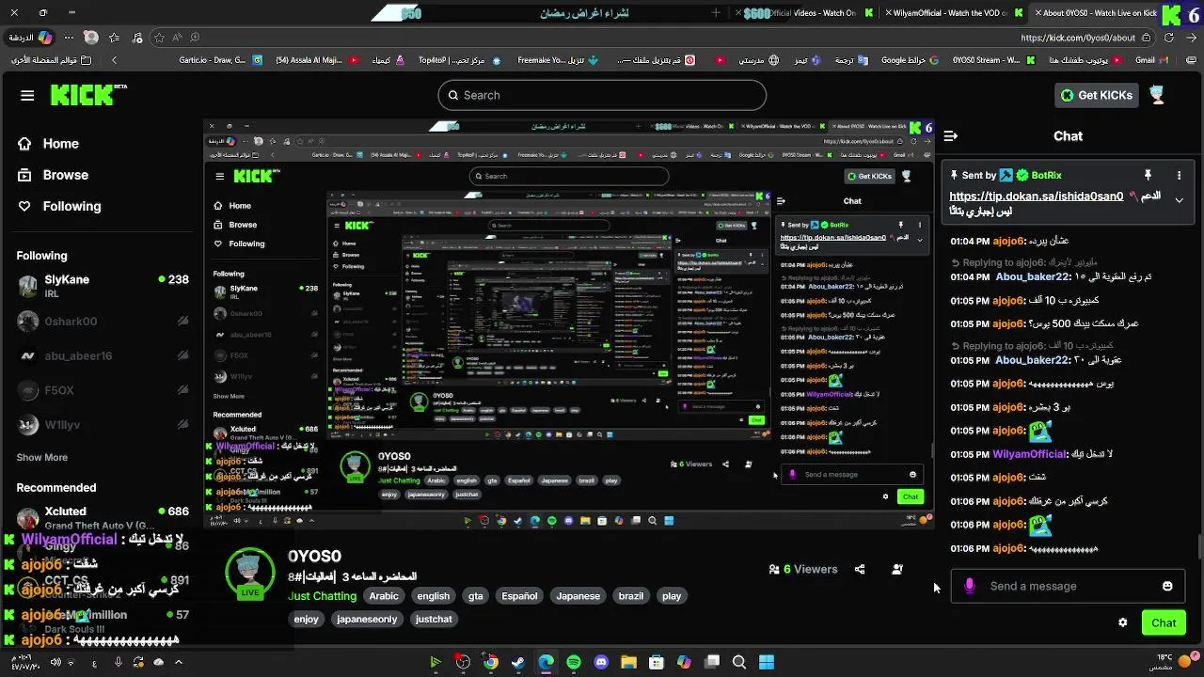Unpin the BotRix pinned message
1204x677 pixels.
point(1148,175)
